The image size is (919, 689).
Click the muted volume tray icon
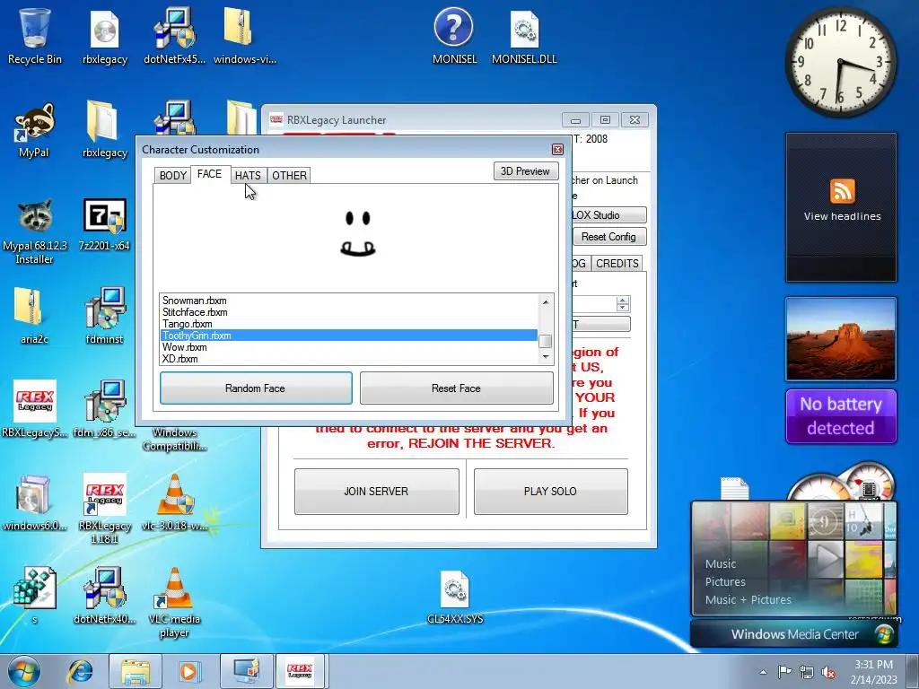click(x=828, y=671)
